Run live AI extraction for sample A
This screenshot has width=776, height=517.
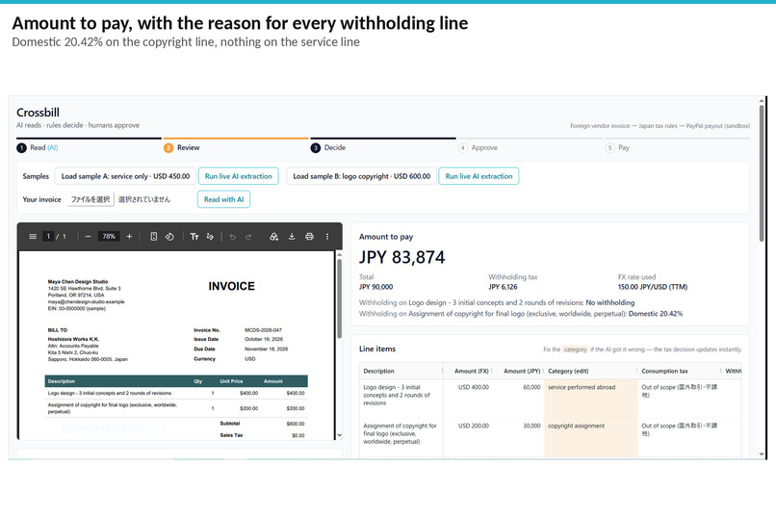(239, 176)
